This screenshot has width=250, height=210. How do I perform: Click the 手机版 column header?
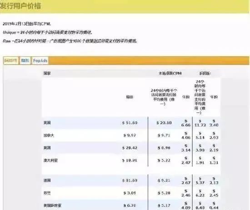pyautogui.click(x=205, y=73)
